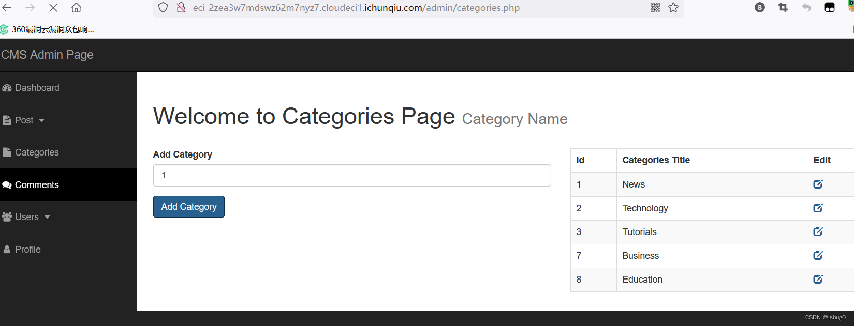Click the Id cell with value 8
This screenshot has width=854, height=326.
pyautogui.click(x=594, y=280)
